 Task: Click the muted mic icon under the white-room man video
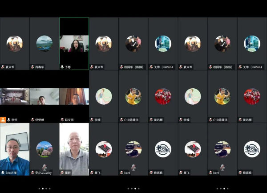[32, 120]
